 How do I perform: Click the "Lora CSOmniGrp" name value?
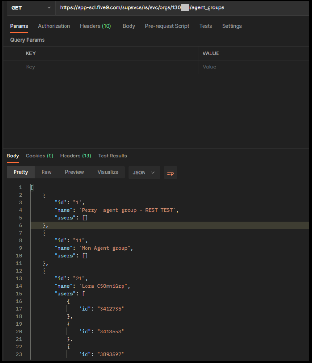tap(103, 286)
